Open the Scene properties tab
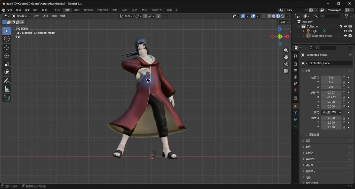 (x=295, y=84)
